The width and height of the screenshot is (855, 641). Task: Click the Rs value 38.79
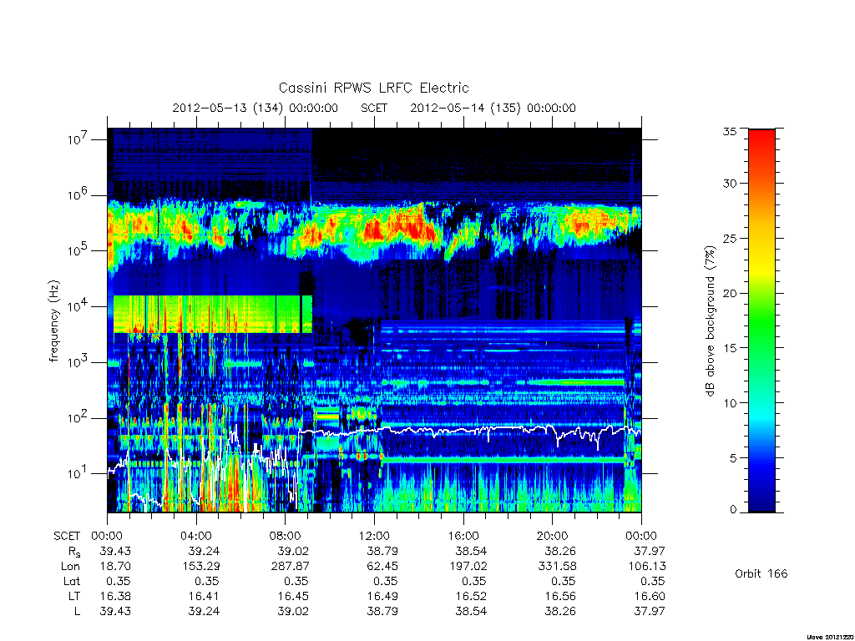pyautogui.click(x=382, y=551)
